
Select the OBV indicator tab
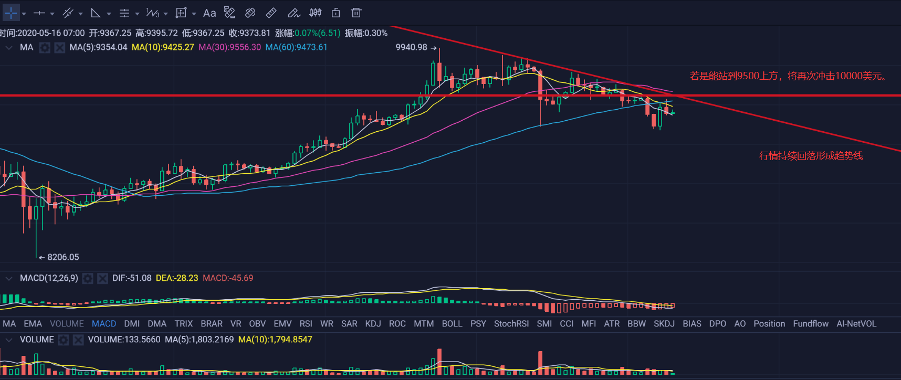coord(257,324)
